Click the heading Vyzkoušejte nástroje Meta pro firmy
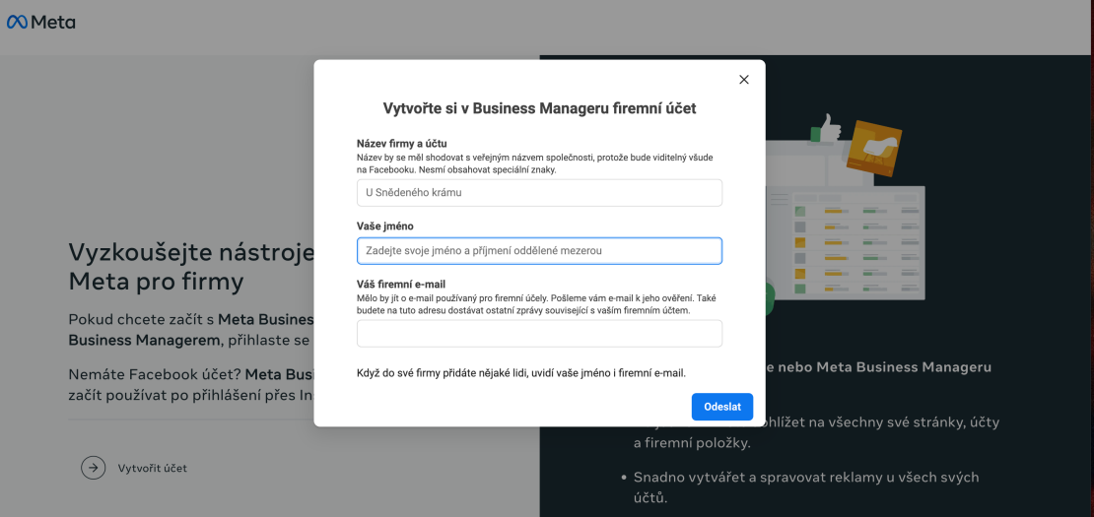Image resolution: width=1094 pixels, height=517 pixels. (x=192, y=267)
